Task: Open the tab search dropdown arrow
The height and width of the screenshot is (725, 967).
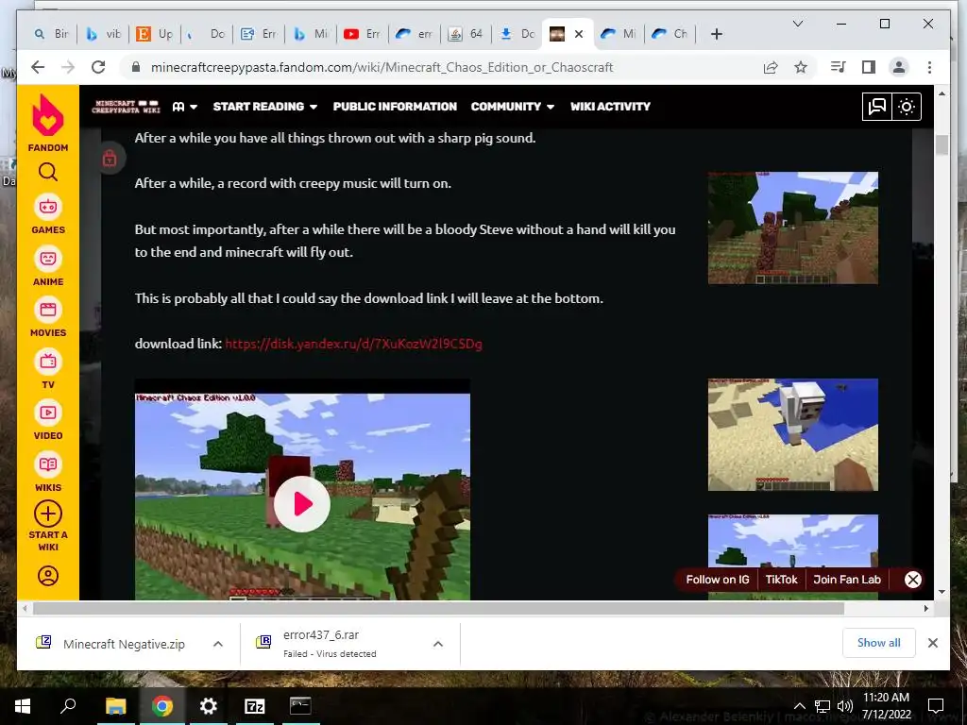Action: (797, 24)
